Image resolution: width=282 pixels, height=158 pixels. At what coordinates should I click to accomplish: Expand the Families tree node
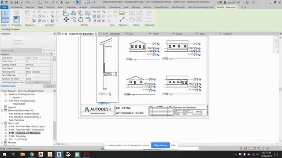2,143
